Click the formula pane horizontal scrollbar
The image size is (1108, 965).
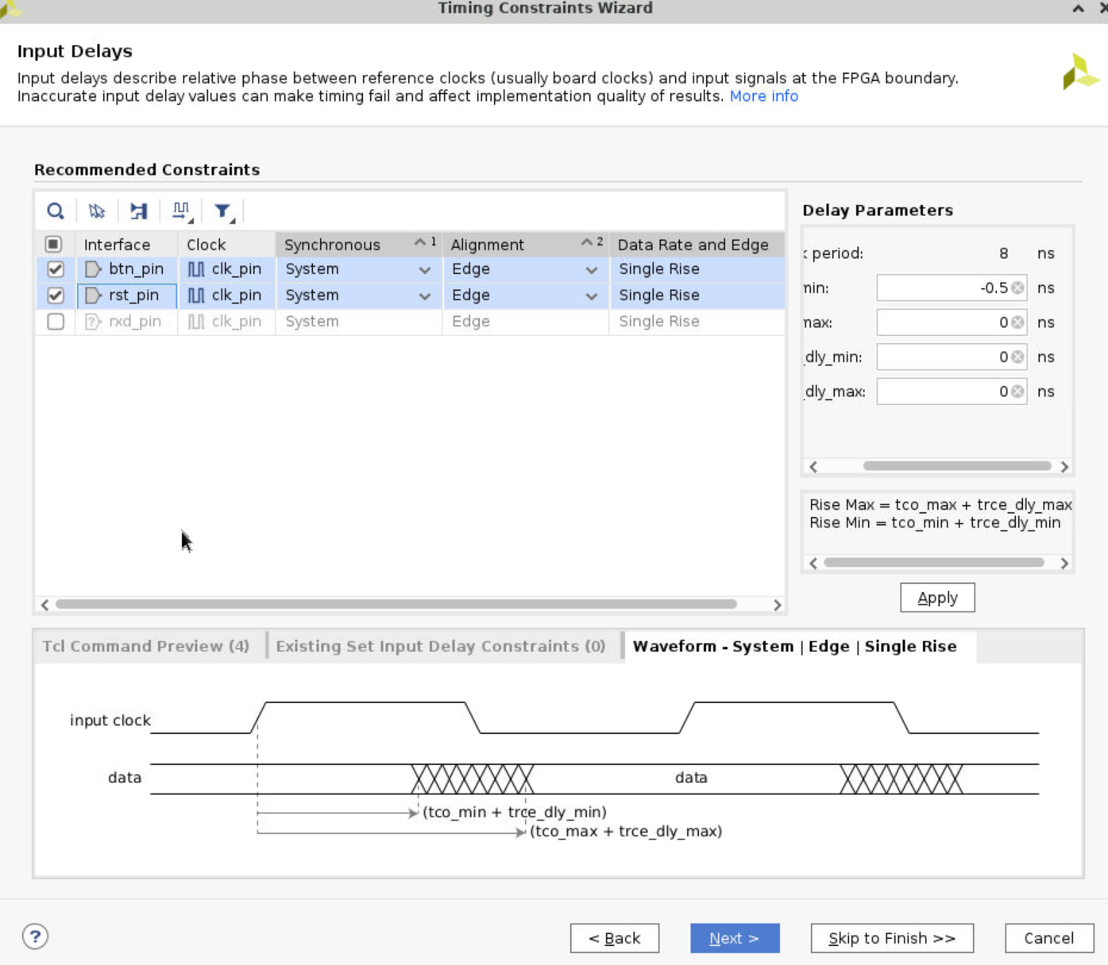click(934, 562)
